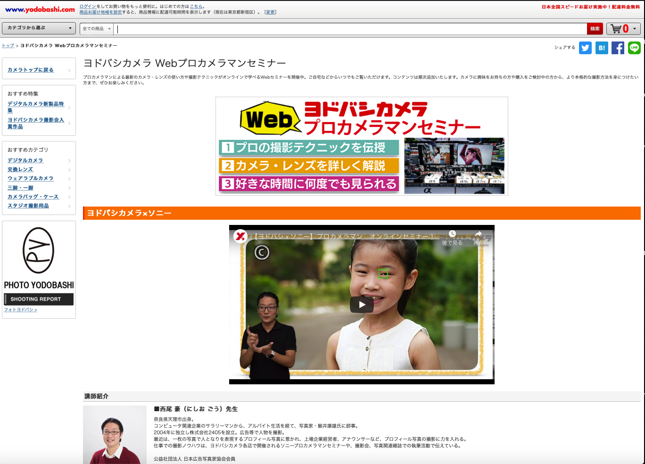645x464 pixels.
Task: Share via Hatena Bookmark B! icon
Action: 602,48
